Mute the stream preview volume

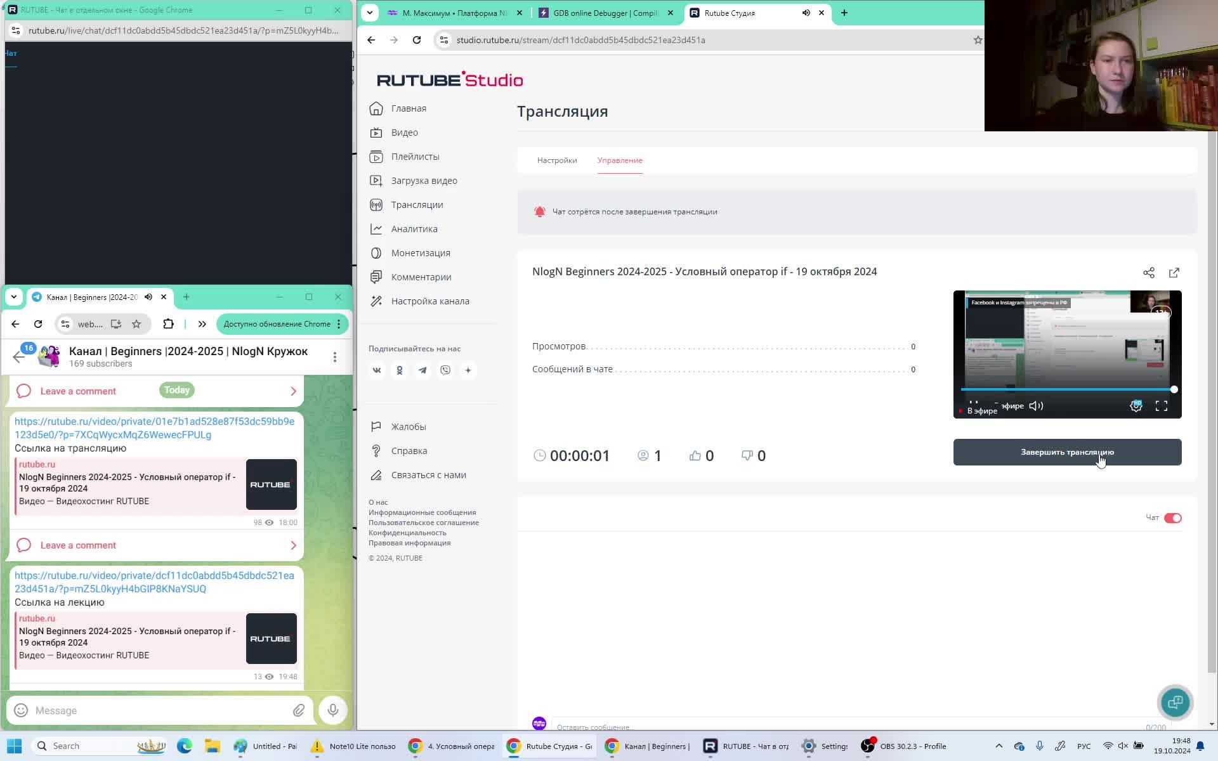click(1036, 406)
